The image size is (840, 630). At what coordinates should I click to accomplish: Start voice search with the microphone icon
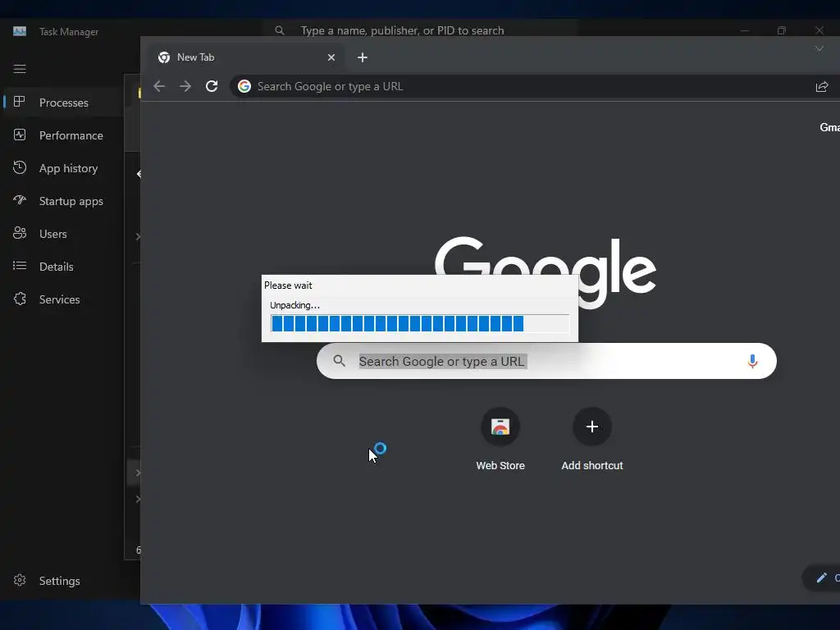pos(752,361)
